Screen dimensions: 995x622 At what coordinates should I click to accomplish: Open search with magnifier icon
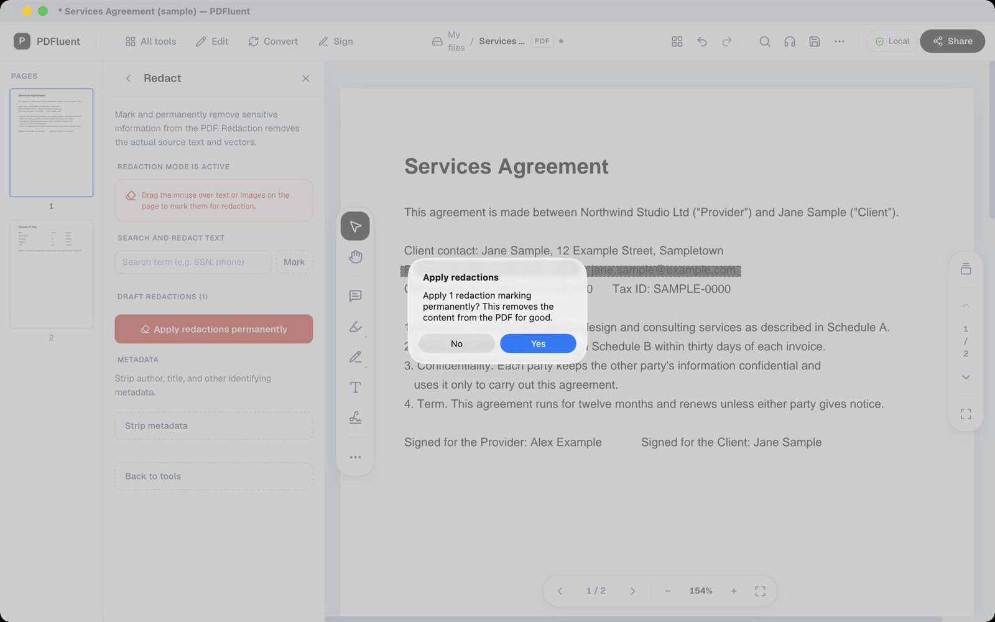765,41
